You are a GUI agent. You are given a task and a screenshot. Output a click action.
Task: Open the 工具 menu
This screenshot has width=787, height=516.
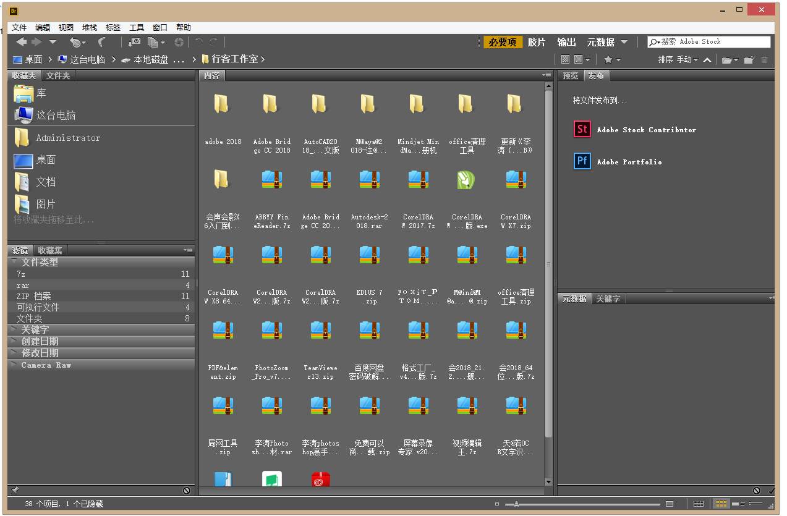click(x=137, y=27)
